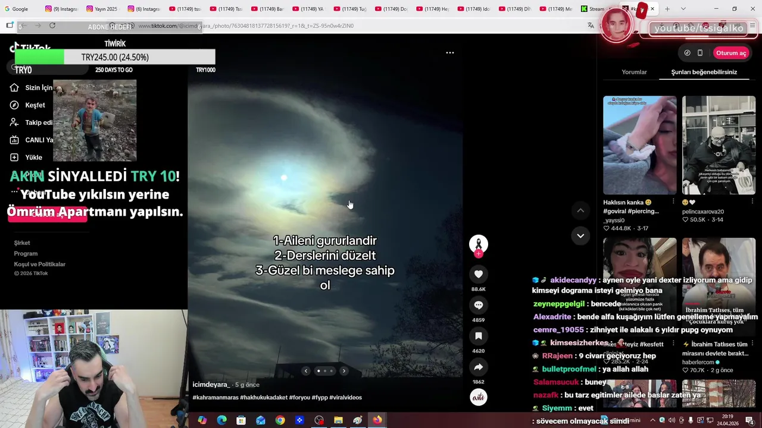762x428 pixels.
Task: Open the _yayssi0 author name
Action: coord(614,220)
